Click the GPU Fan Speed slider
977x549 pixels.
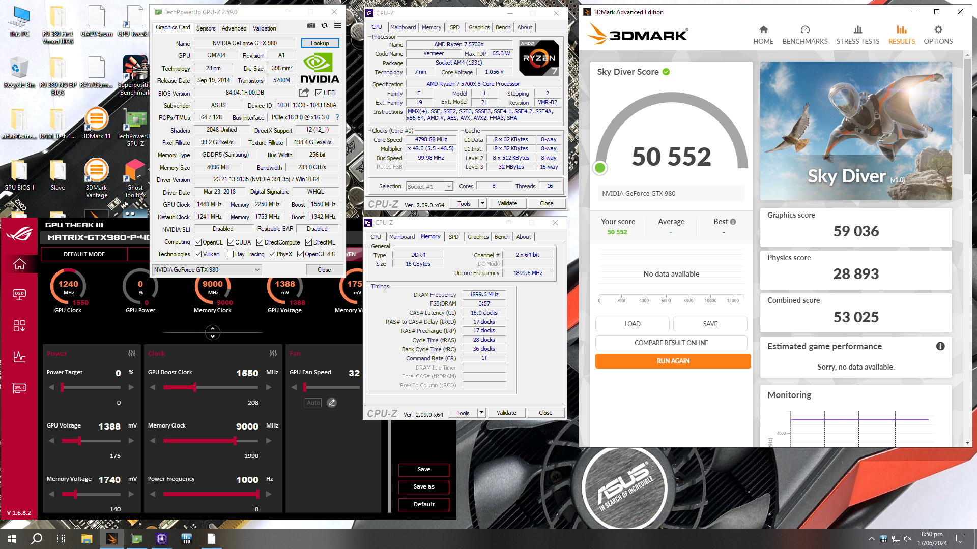pos(332,387)
